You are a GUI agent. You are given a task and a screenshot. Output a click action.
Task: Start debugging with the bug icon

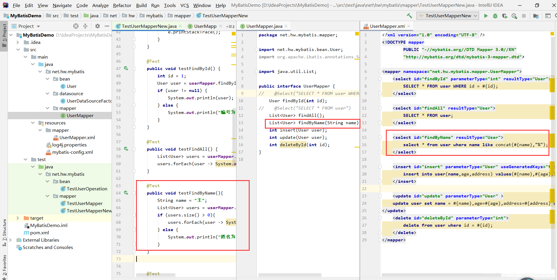[495, 16]
